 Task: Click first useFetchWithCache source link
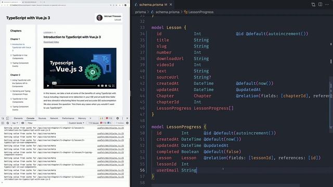110,128
